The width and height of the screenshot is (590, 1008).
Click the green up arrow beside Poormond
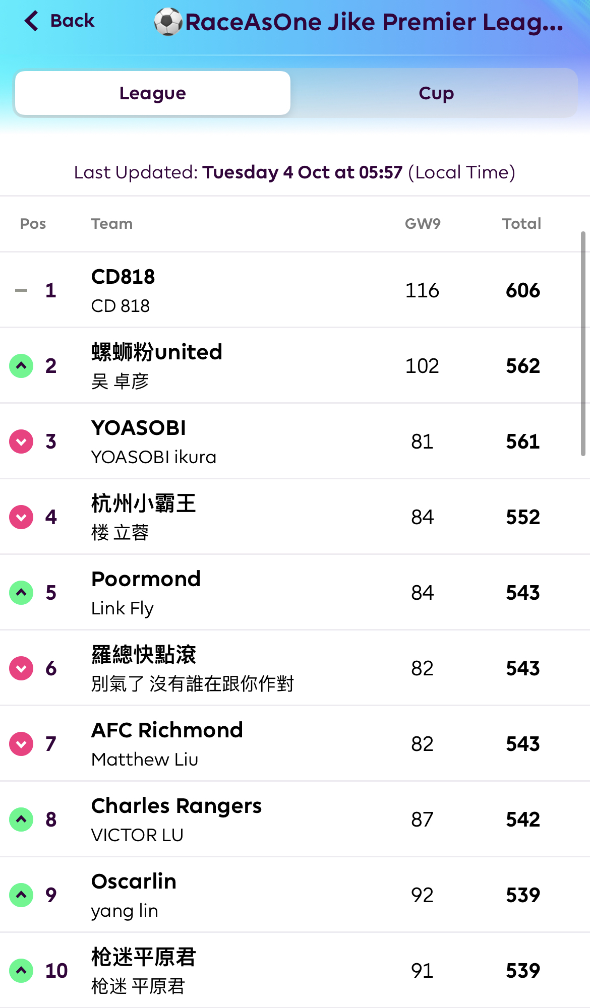pyautogui.click(x=21, y=593)
